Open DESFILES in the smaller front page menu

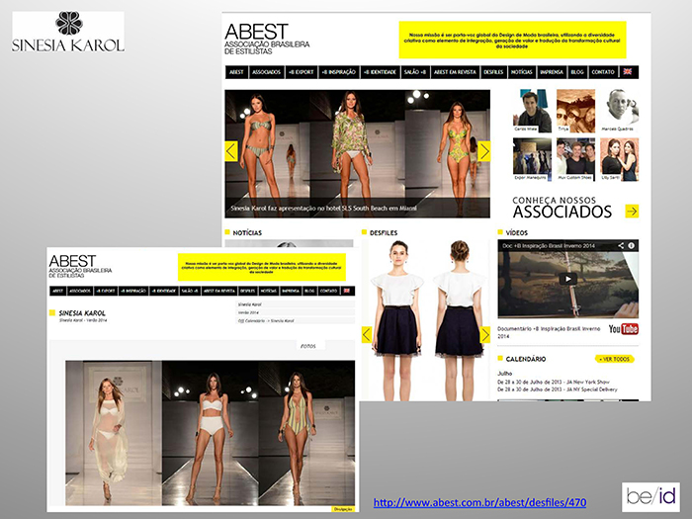coord(247,291)
